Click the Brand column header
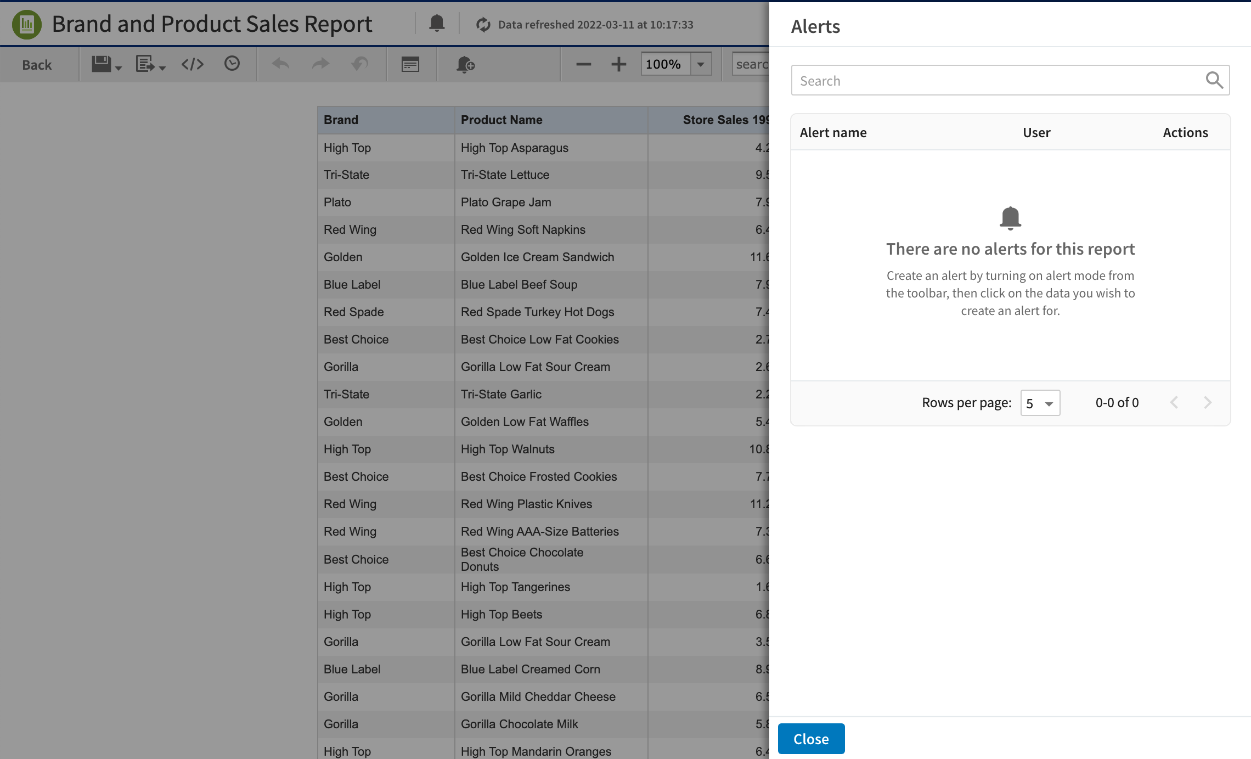 click(x=386, y=120)
